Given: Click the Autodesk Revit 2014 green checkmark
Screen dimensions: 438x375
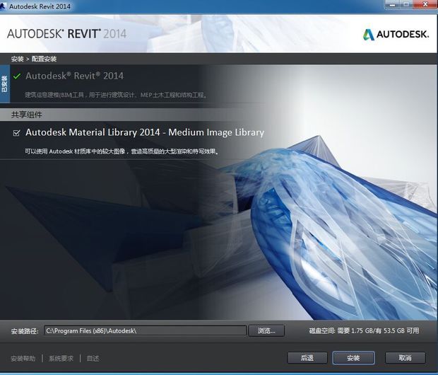Looking at the screenshot, I should pos(17,76).
